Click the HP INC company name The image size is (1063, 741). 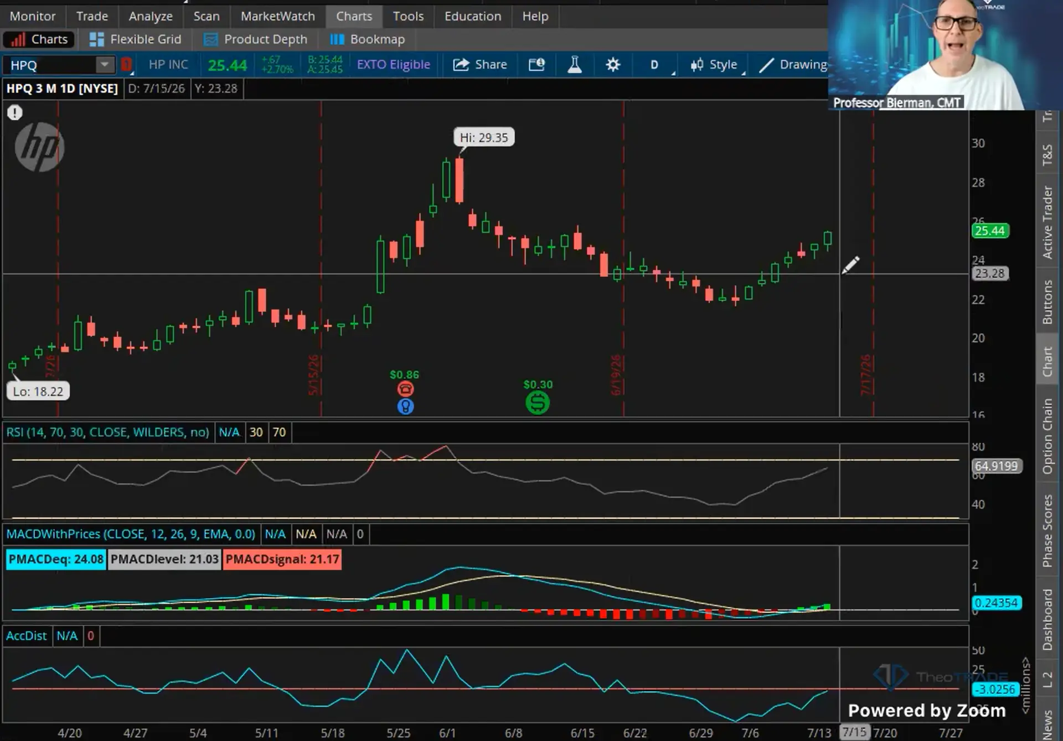(x=168, y=65)
